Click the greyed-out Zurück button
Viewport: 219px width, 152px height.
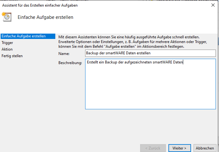pos(152,148)
